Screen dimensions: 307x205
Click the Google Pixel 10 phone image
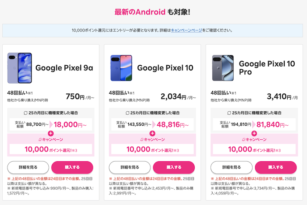(x=121, y=68)
